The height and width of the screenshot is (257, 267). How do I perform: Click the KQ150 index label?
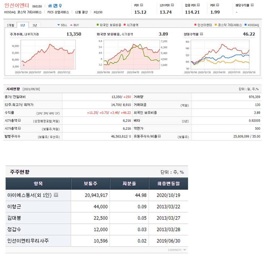(98, 12)
